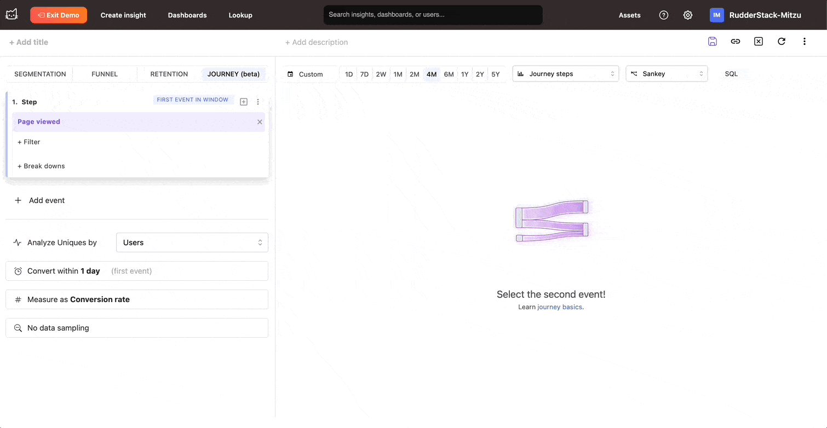Remove the Page viewed event with X
The image size is (827, 428).
click(260, 122)
